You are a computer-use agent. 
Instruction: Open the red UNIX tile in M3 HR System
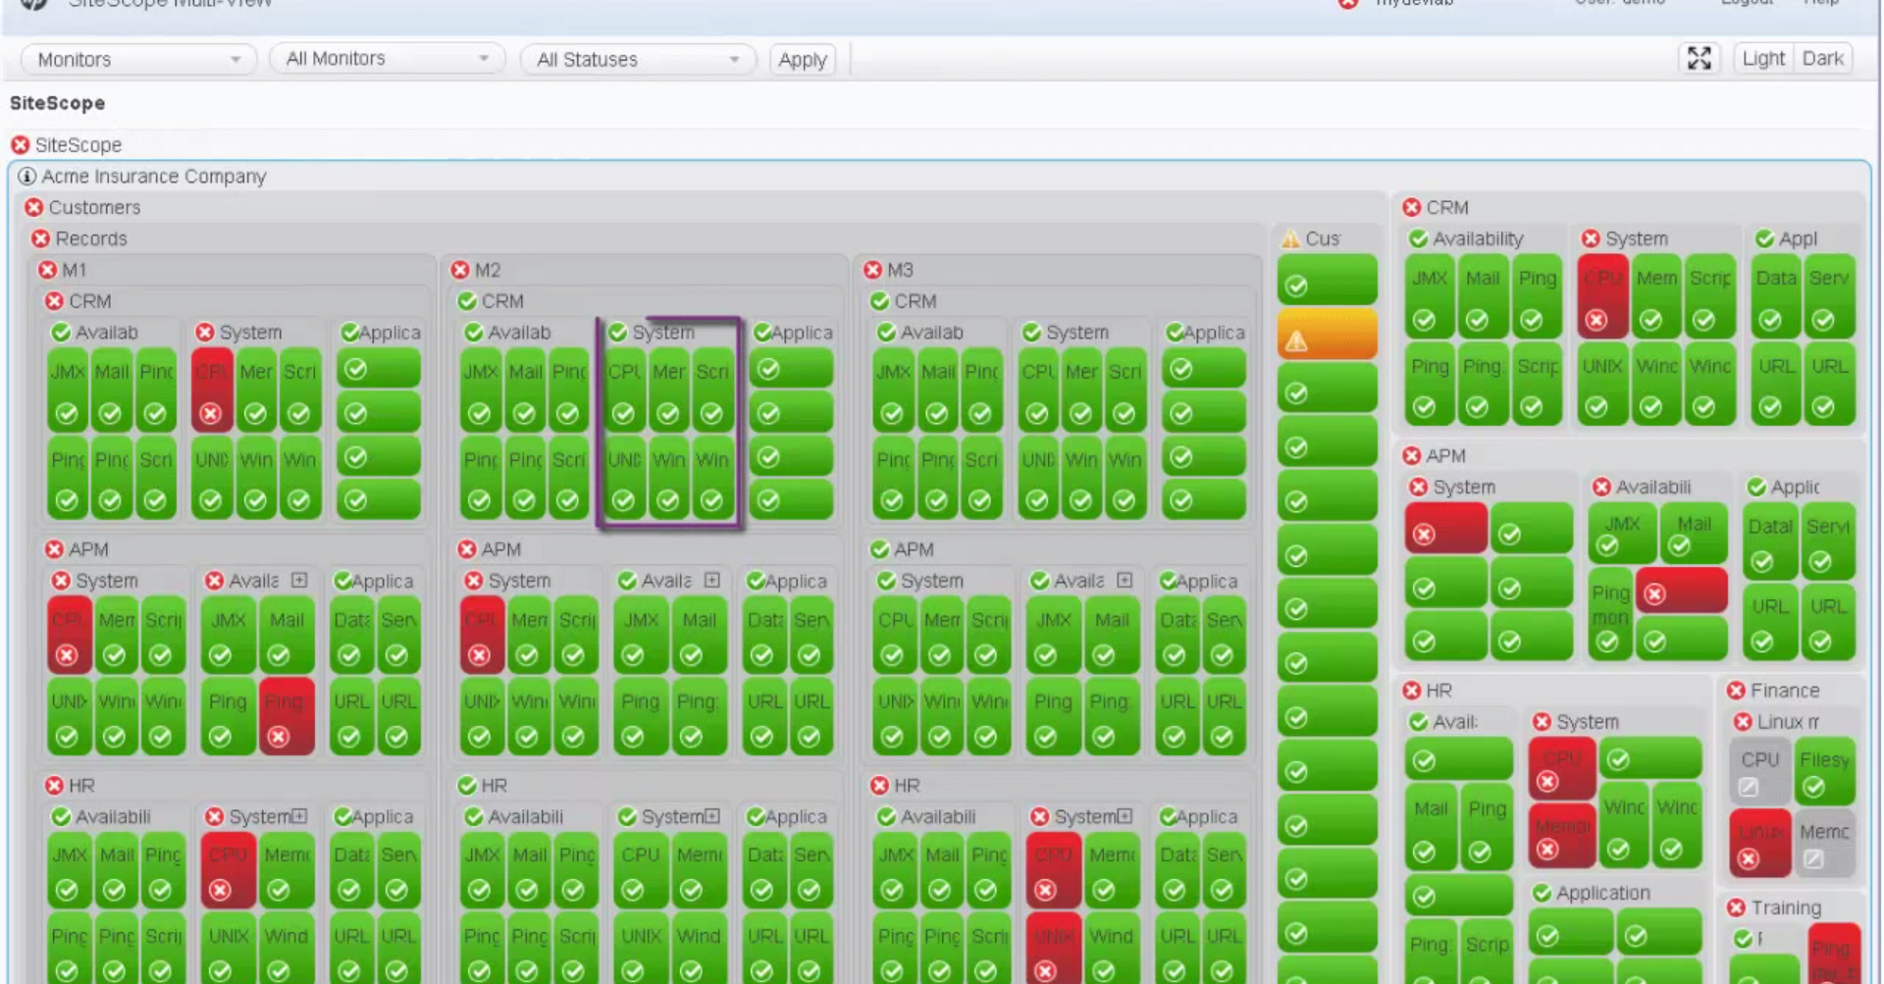tap(1054, 950)
